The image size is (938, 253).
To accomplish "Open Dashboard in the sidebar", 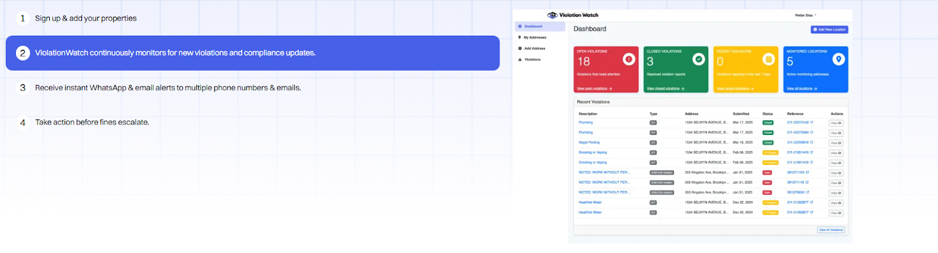I will (540, 26).
